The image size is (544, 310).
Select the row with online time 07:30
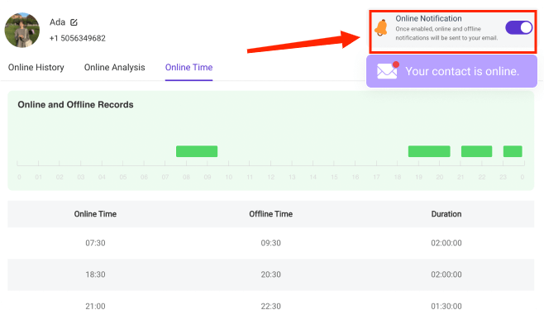coord(271,243)
